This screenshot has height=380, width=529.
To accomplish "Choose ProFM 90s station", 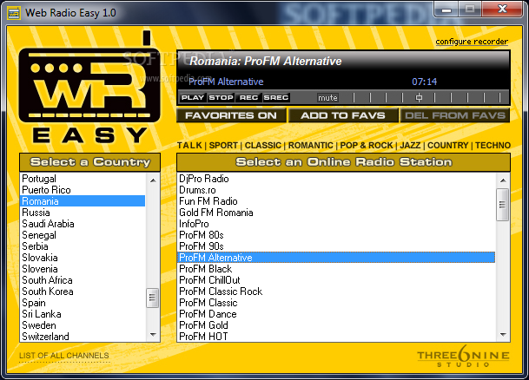I will (x=336, y=246).
